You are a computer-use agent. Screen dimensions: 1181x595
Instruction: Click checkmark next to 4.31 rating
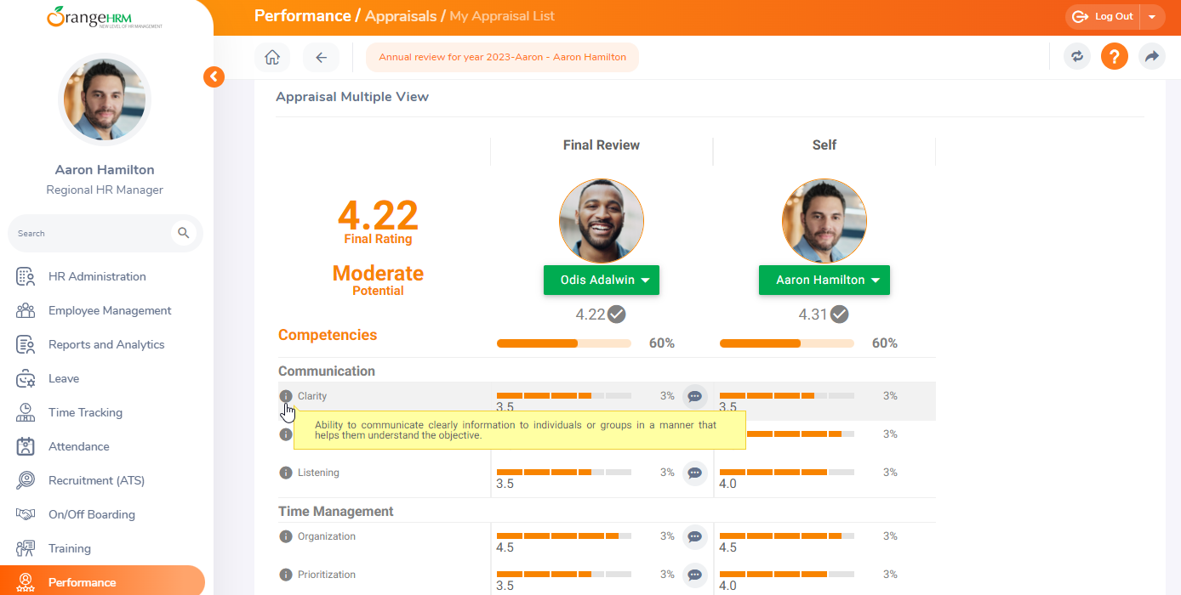click(840, 314)
